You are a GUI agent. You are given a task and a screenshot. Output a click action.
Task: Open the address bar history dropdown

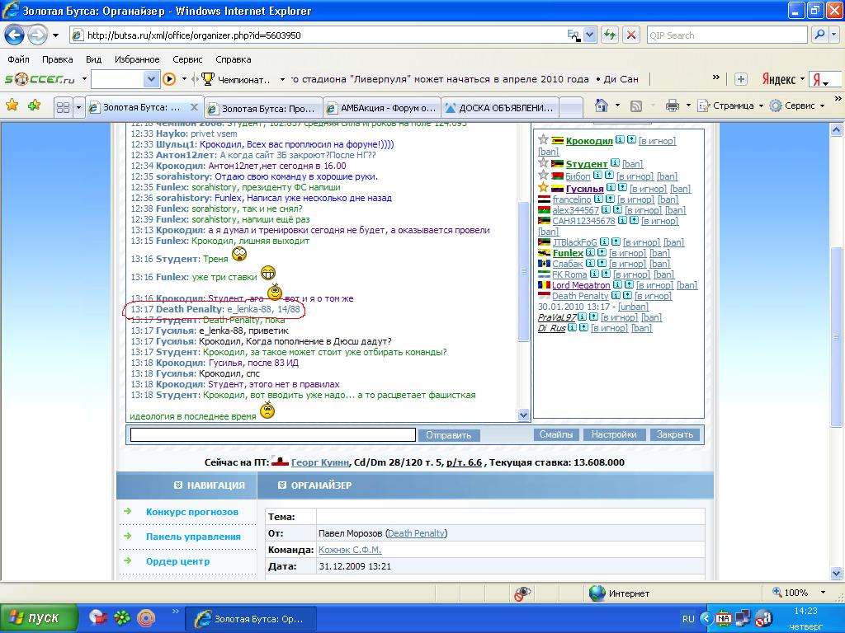[590, 35]
